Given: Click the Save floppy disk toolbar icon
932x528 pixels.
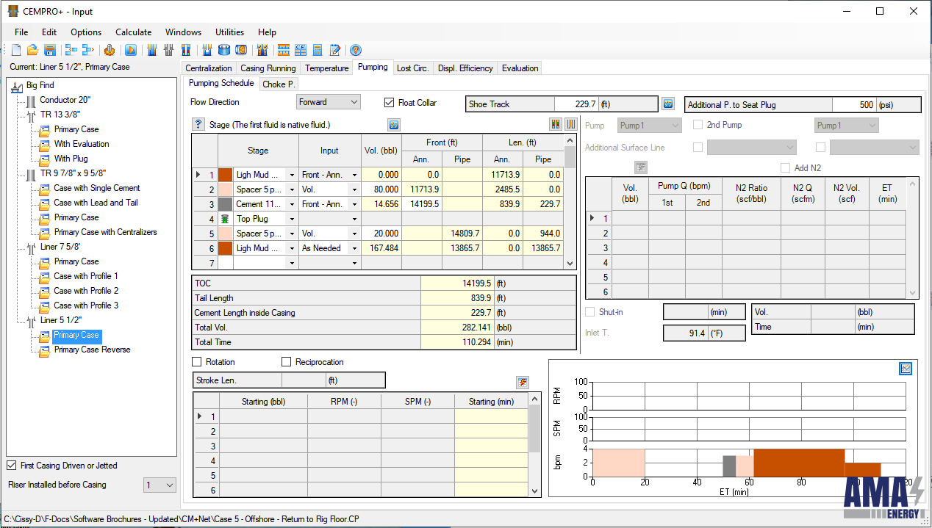Looking at the screenshot, I should [50, 50].
